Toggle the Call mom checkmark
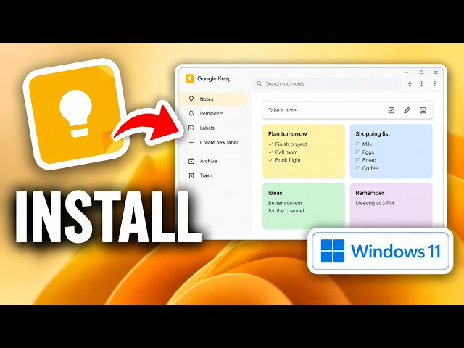 click(x=270, y=152)
